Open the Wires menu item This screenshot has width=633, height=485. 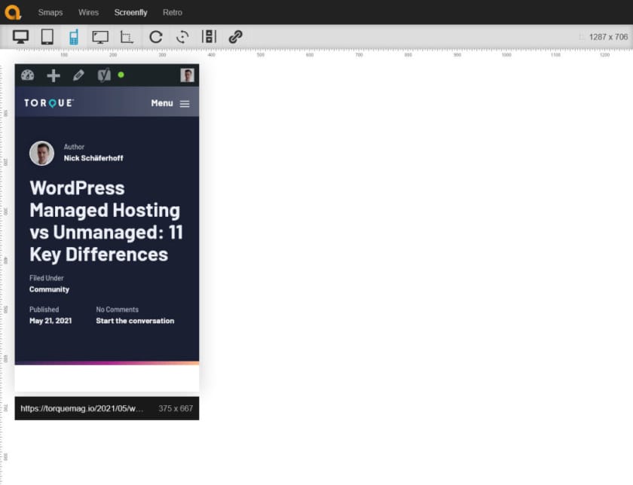click(88, 13)
